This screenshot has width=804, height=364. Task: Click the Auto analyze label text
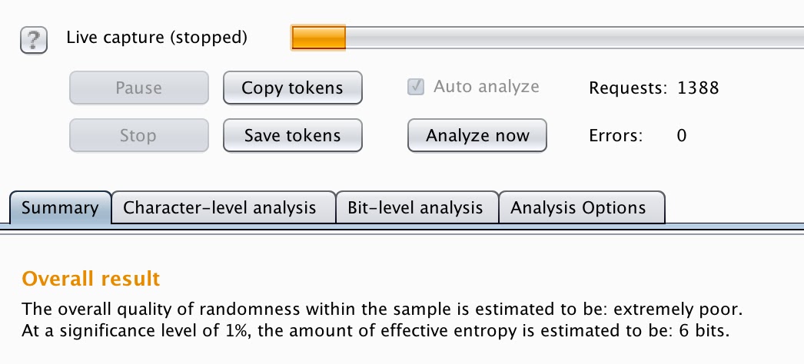(486, 87)
